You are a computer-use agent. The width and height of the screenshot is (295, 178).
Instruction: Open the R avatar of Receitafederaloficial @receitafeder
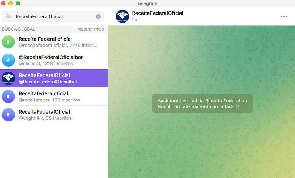click(8, 96)
